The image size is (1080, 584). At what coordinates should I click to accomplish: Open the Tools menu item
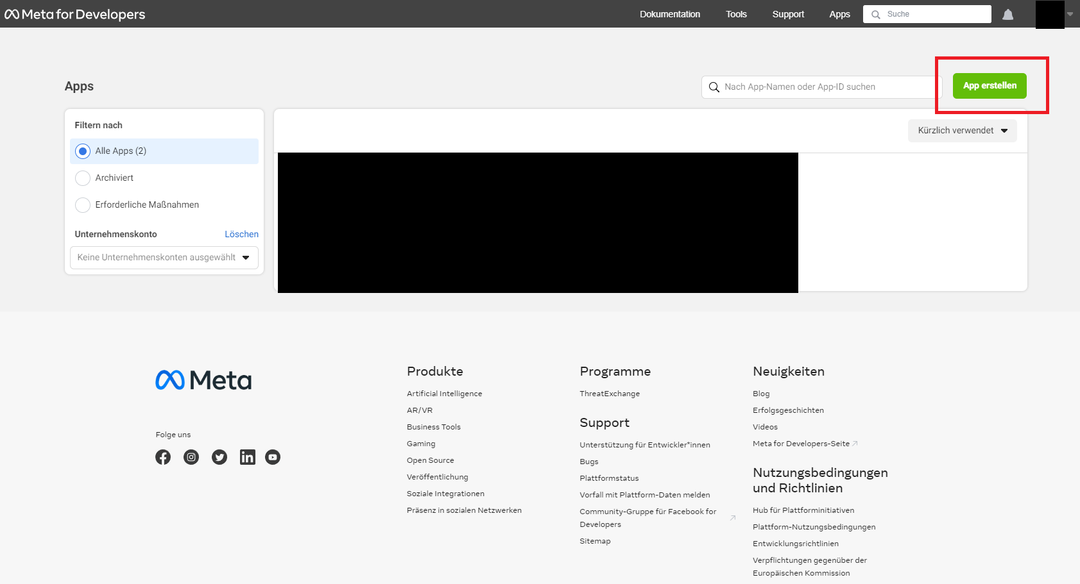736,14
